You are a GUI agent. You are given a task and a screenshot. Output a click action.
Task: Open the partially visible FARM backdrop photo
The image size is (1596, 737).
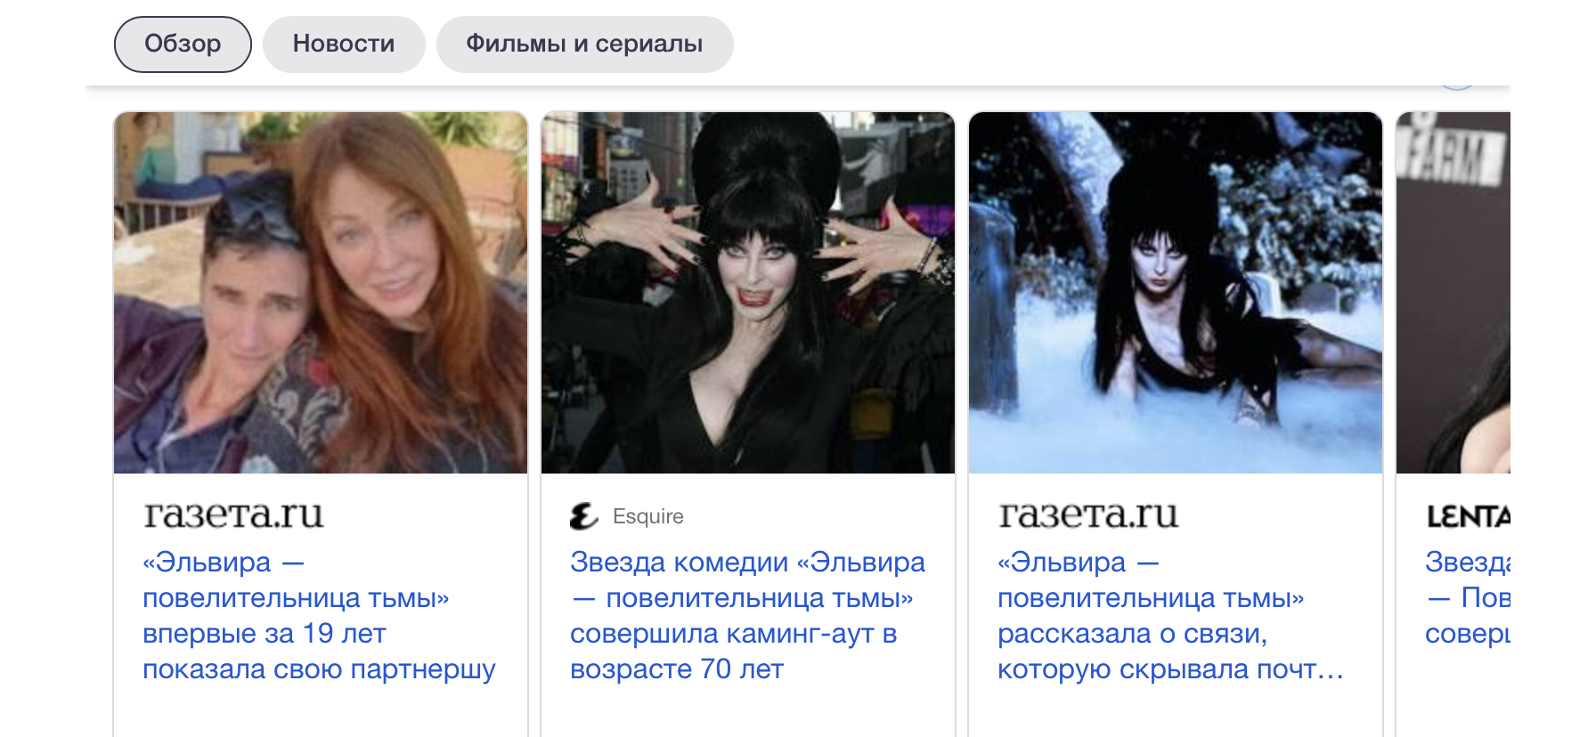click(1453, 293)
